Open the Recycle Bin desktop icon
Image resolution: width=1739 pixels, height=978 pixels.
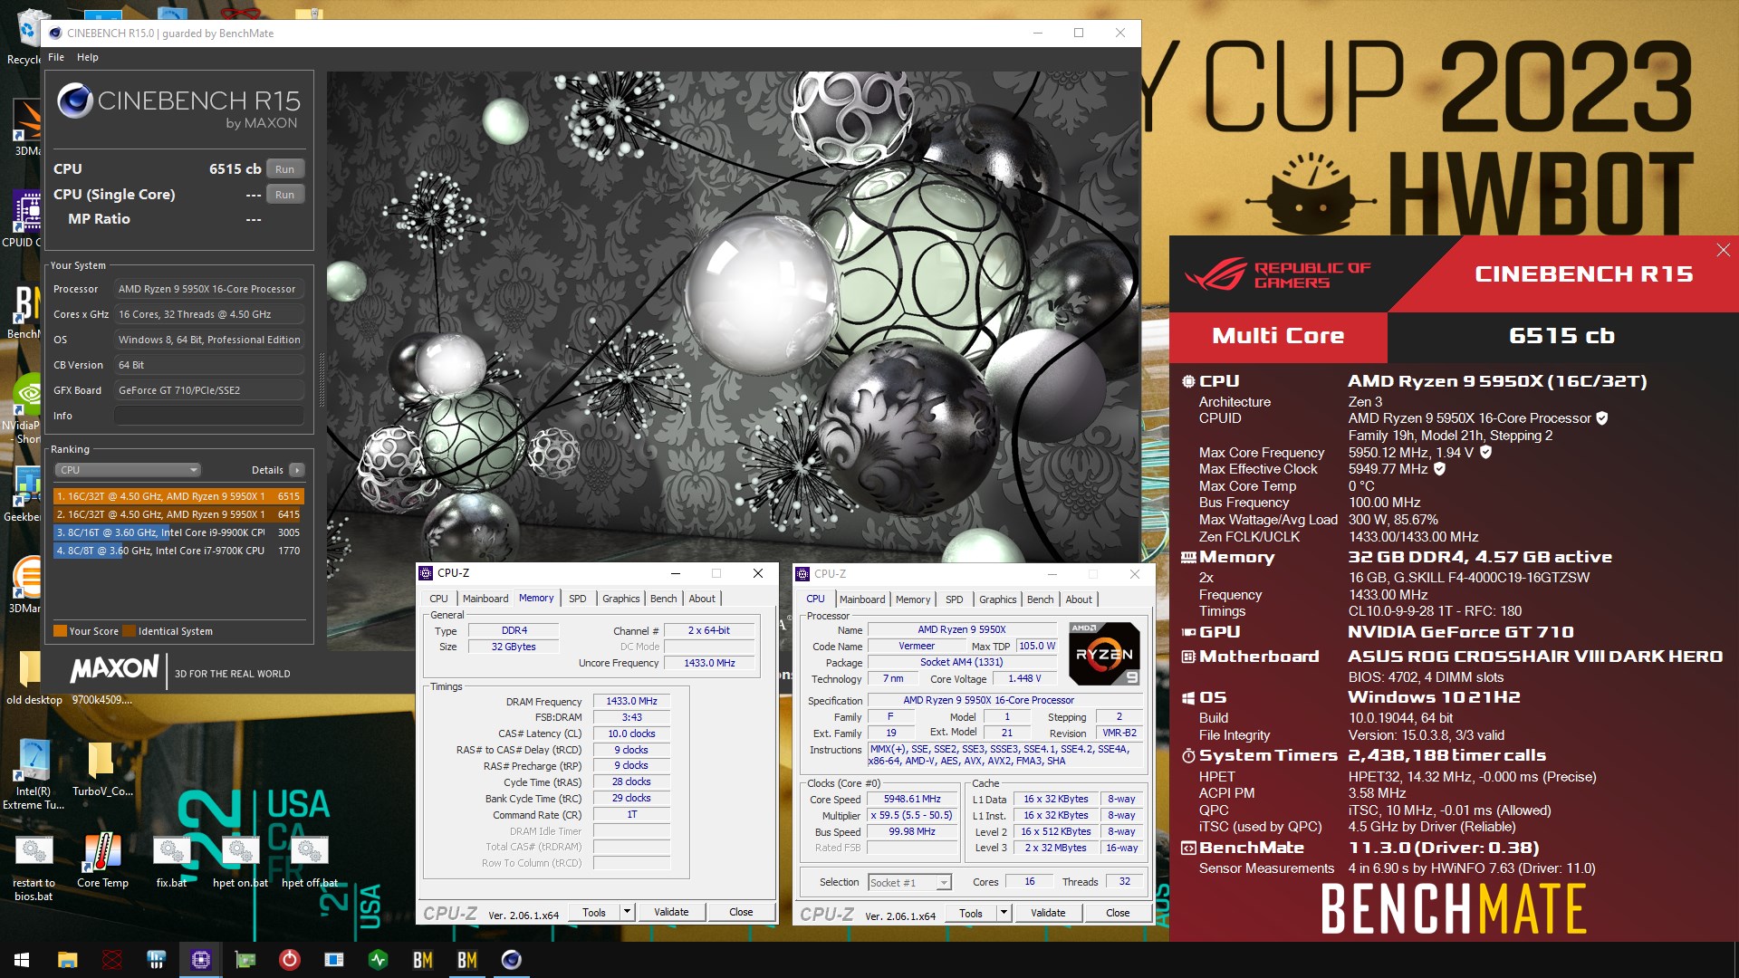[25, 36]
